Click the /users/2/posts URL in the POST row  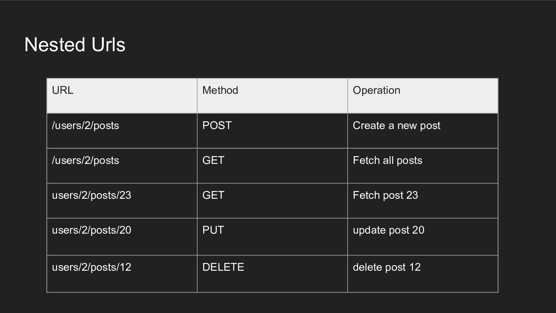click(86, 126)
